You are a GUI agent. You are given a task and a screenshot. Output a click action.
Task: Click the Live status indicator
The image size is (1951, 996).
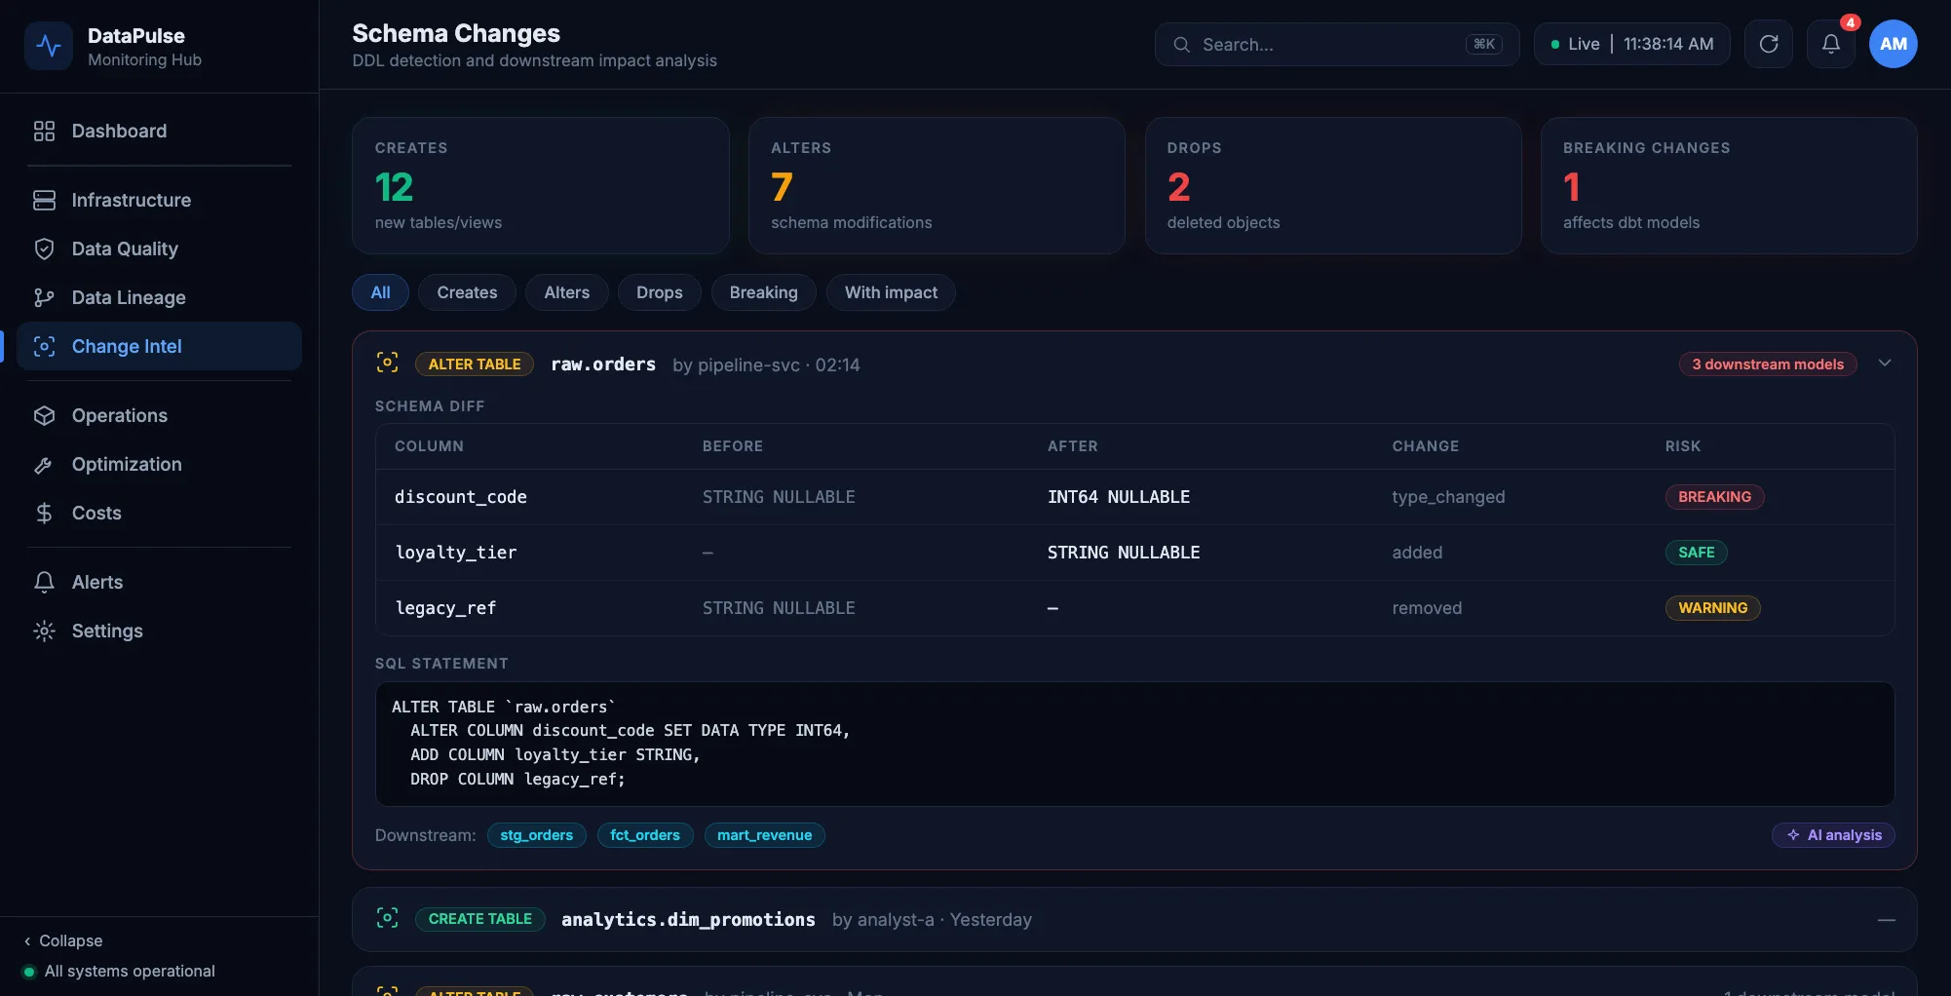pyautogui.click(x=1631, y=44)
